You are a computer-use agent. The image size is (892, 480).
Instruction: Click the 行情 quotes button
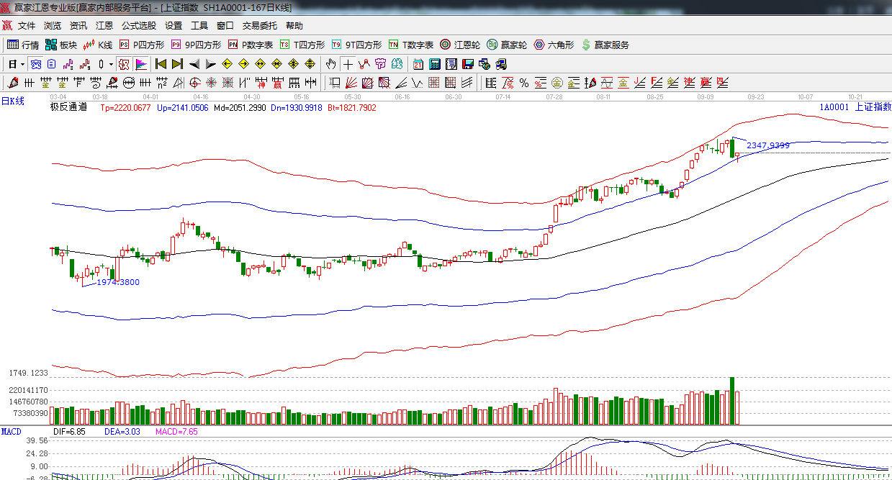(x=23, y=45)
